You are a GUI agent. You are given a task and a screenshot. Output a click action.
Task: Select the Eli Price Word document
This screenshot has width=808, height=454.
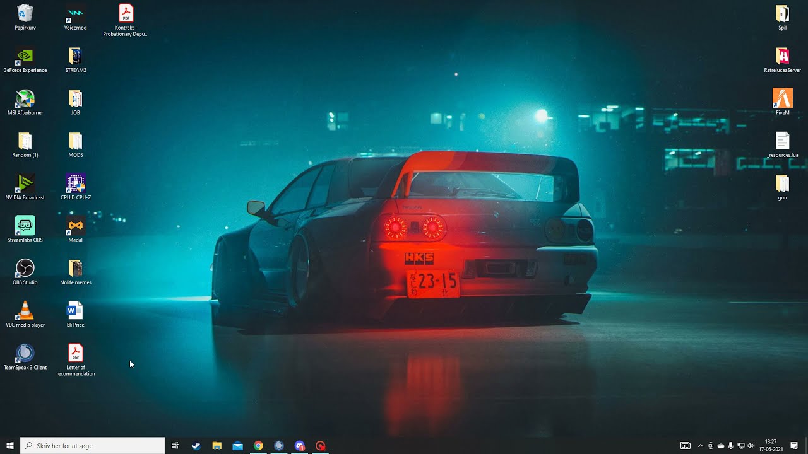pyautogui.click(x=76, y=315)
